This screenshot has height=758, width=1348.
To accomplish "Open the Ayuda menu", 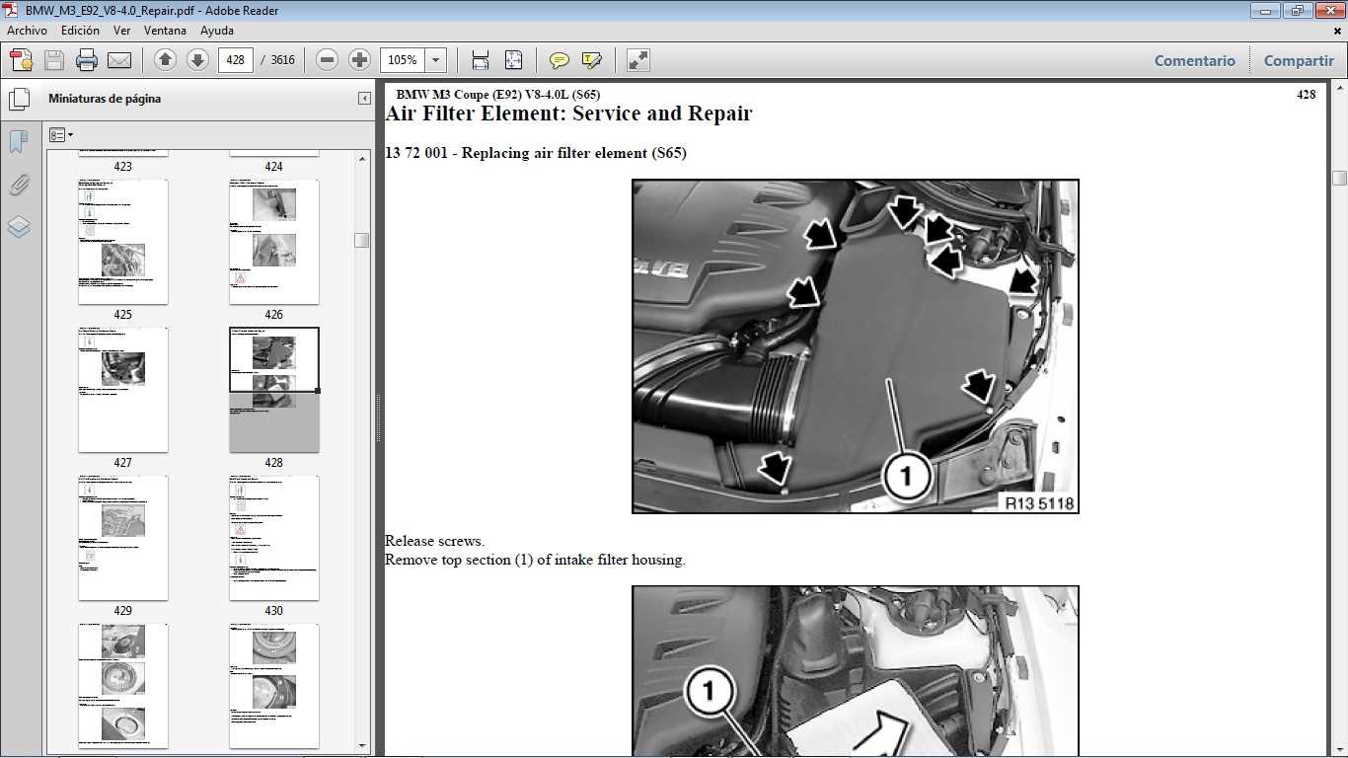I will tap(216, 31).
